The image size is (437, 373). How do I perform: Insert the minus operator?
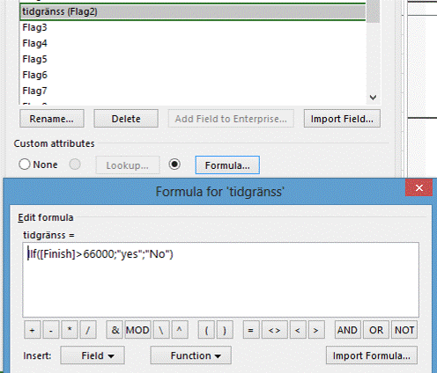tap(51, 330)
